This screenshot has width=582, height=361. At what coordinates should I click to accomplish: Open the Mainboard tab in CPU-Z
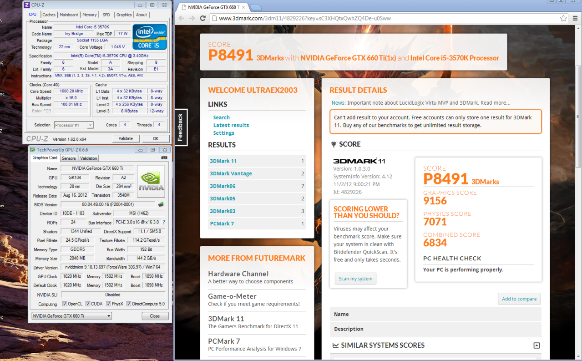[69, 15]
